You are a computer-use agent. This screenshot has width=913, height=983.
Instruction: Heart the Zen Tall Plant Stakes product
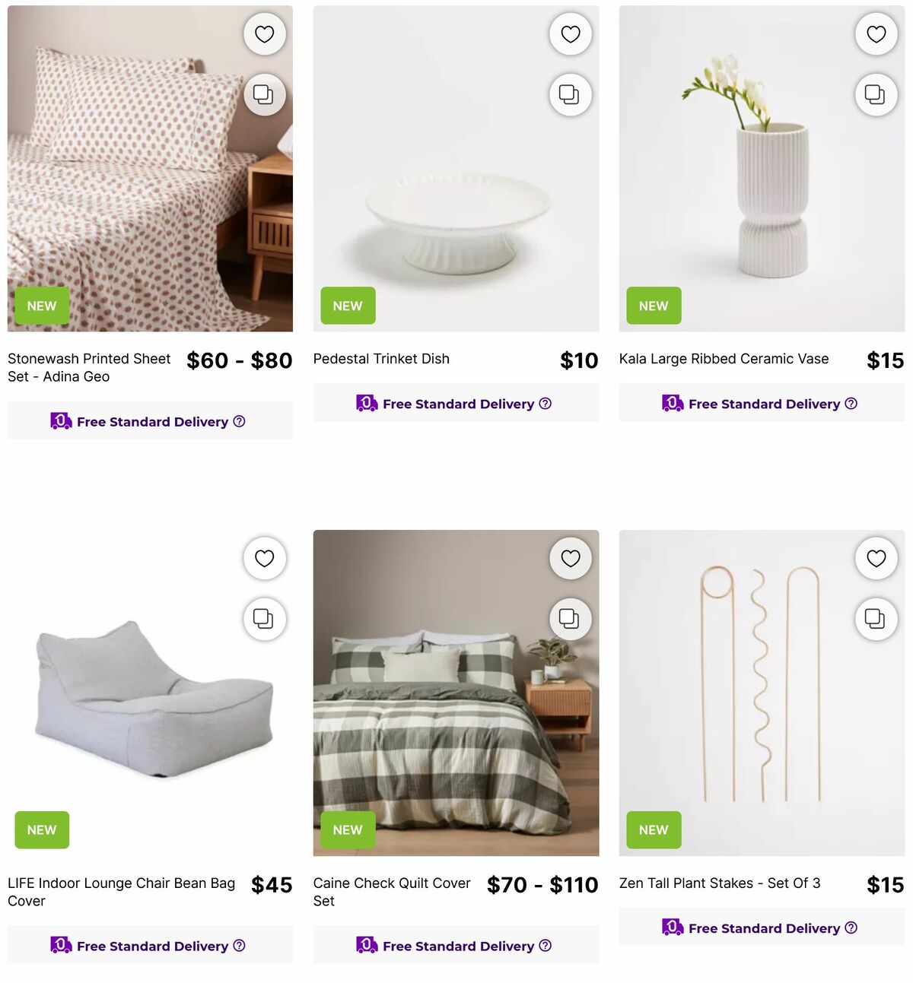coord(876,559)
